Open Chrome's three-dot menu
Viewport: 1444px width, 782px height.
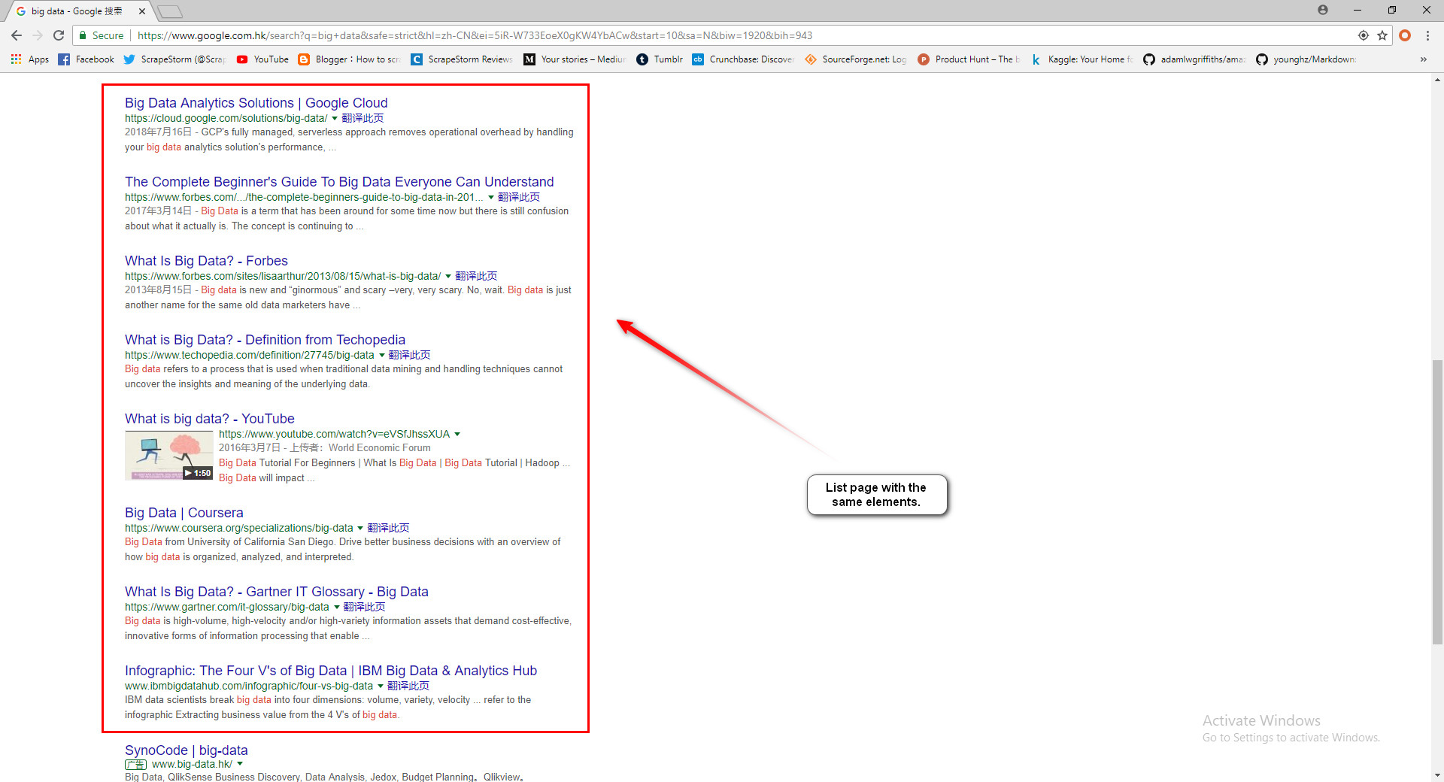click(1427, 35)
